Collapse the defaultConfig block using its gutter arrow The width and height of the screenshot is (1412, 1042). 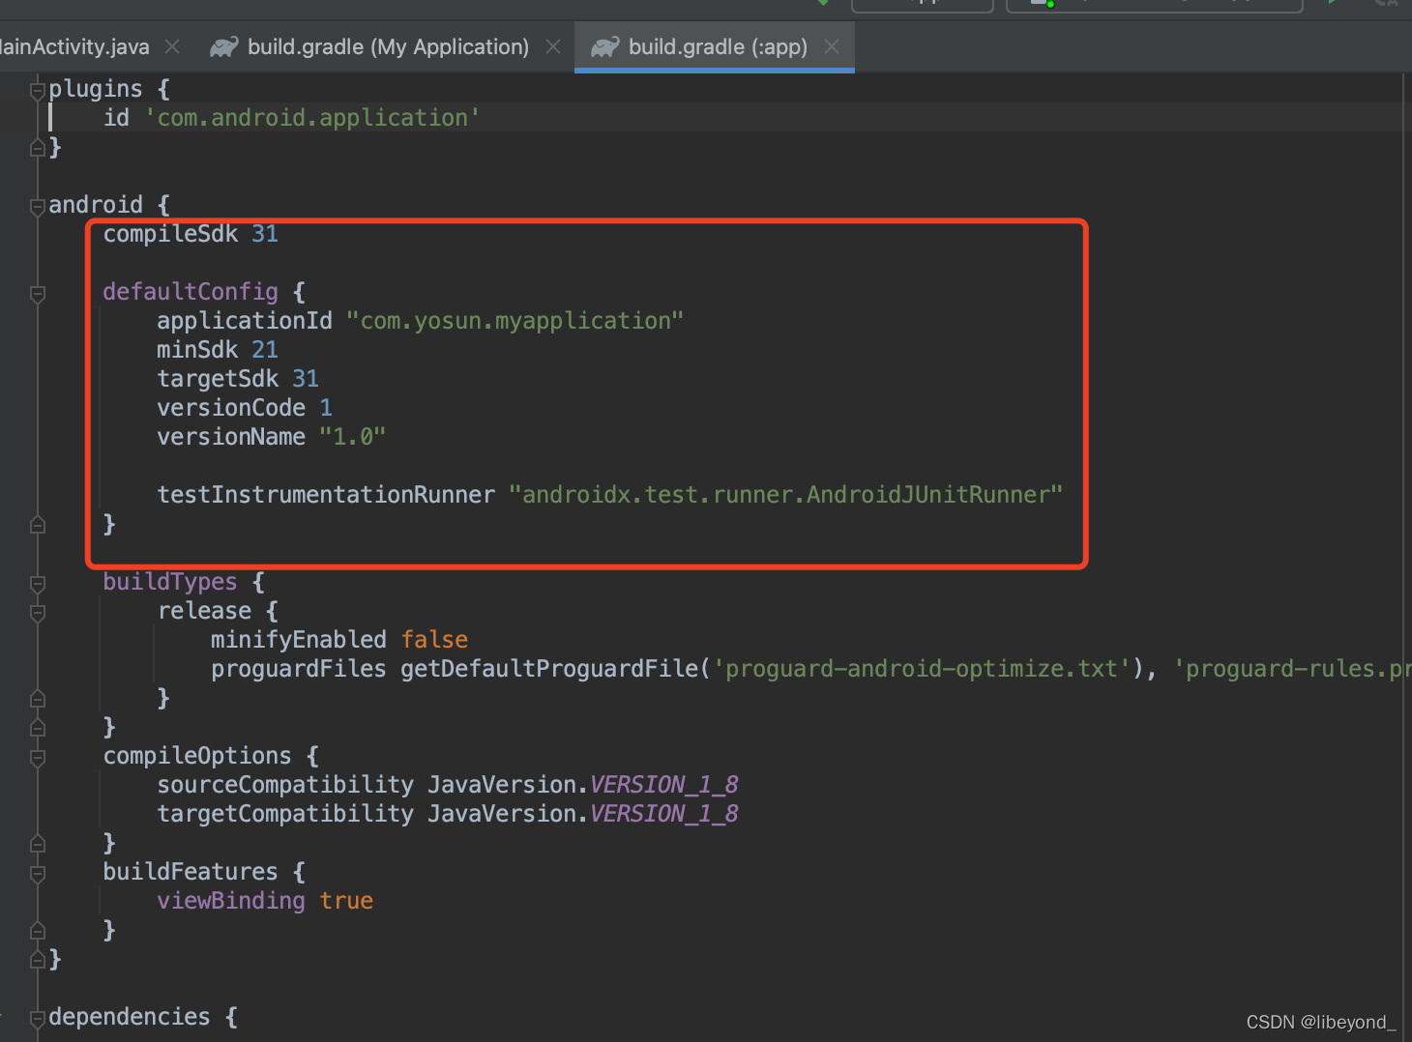(x=37, y=292)
